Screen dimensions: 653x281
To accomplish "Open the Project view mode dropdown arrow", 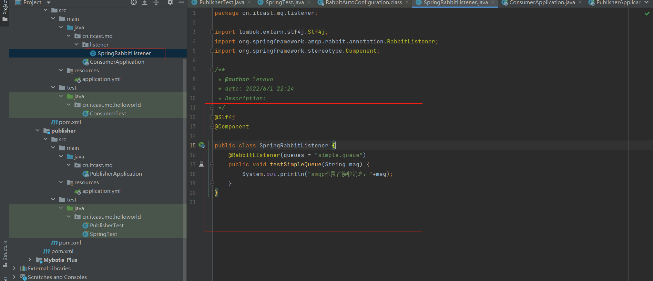I will (x=49, y=3).
